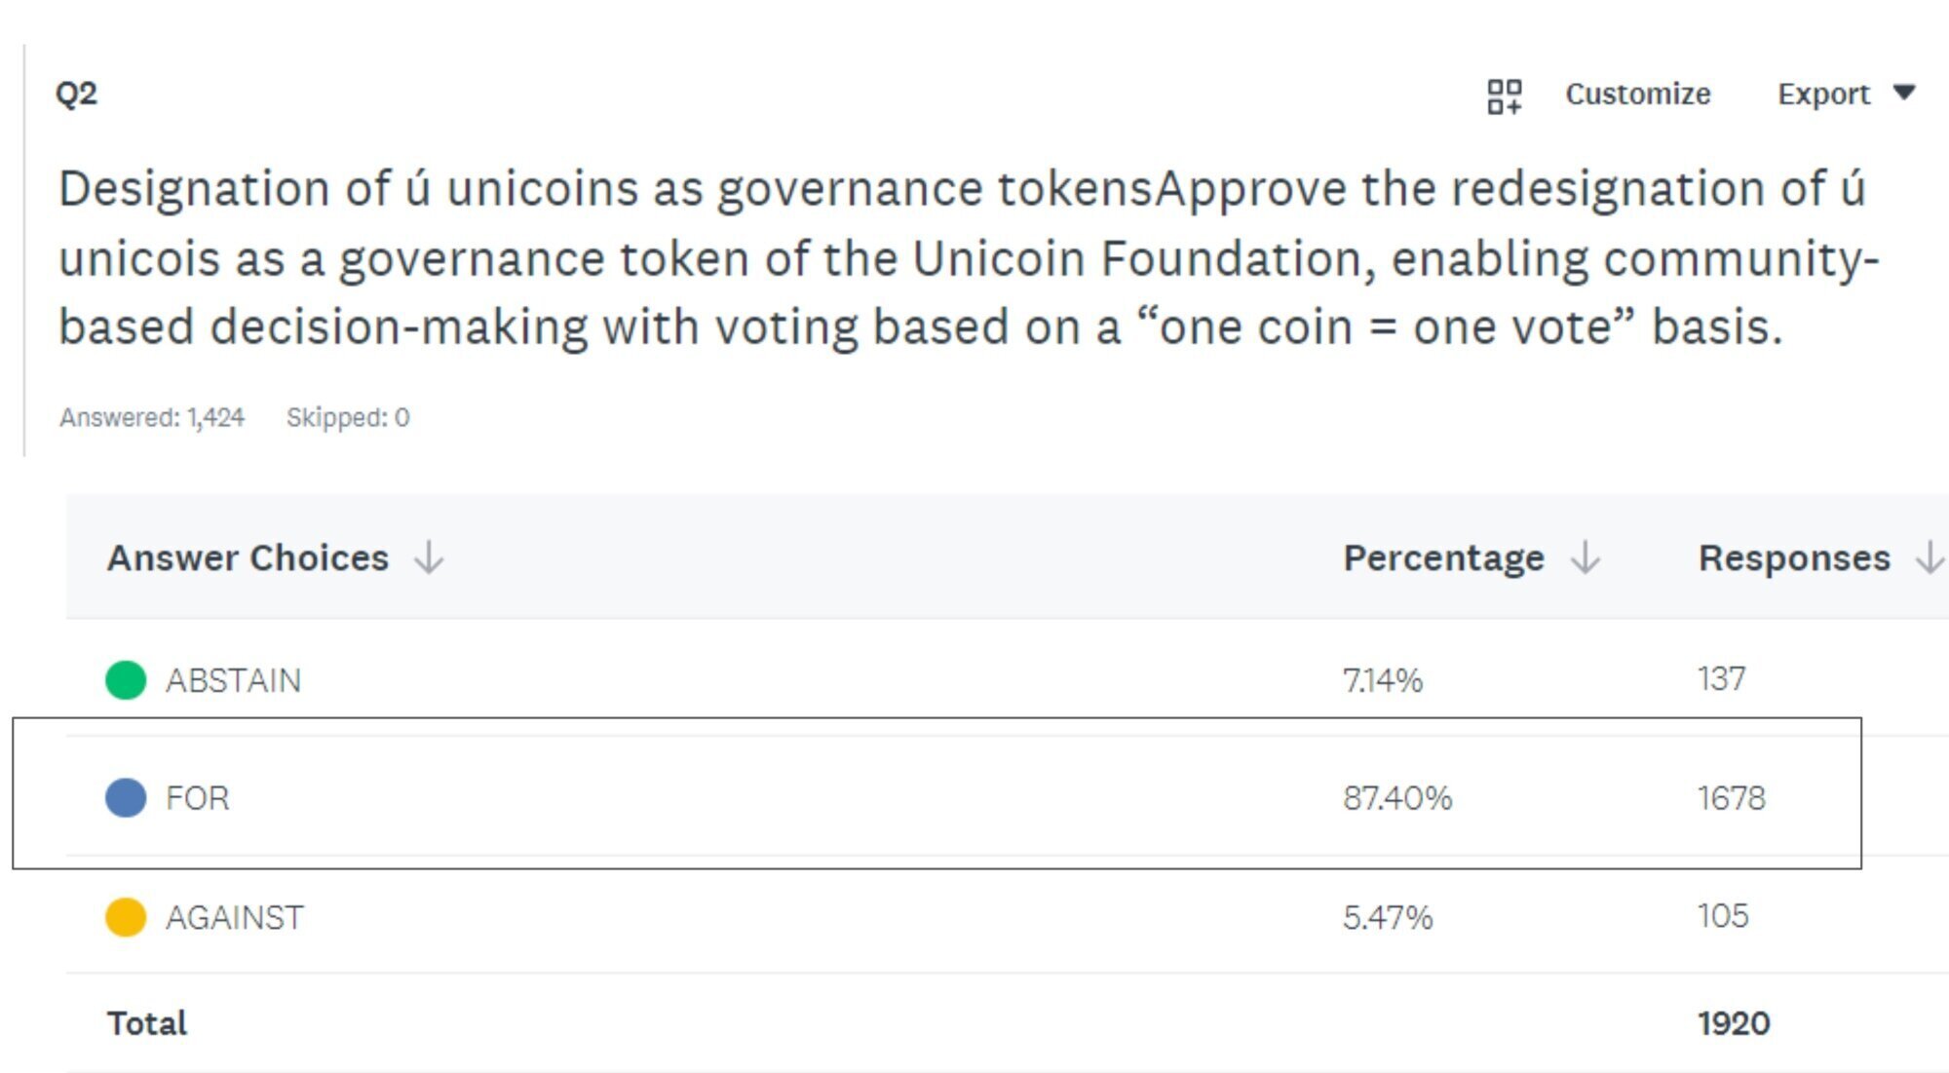Image resolution: width=1949 pixels, height=1073 pixels.
Task: Sort by Percentage down arrow
Action: (1586, 558)
